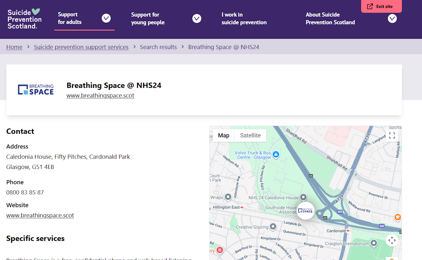Open Suicide prevention support services breadcrumb

point(81,47)
